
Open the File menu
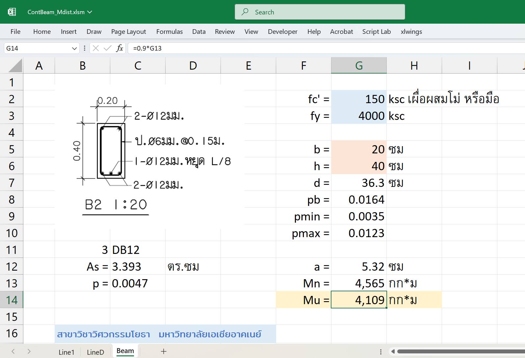click(x=15, y=32)
